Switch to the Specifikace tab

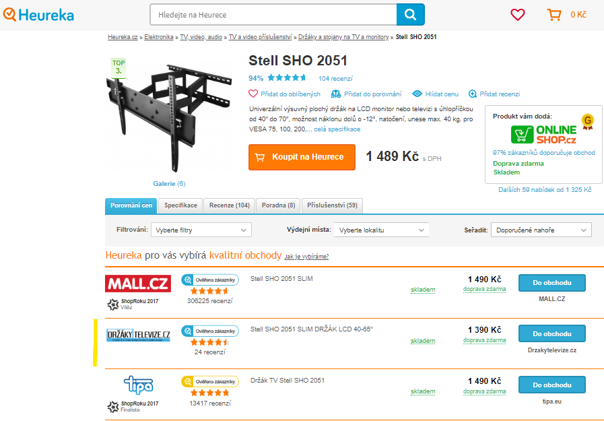[180, 205]
